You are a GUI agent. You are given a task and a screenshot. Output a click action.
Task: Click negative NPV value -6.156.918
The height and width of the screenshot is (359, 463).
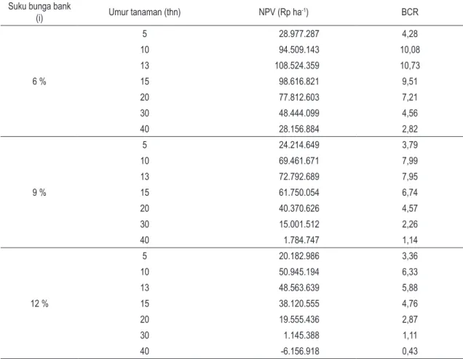(300, 351)
